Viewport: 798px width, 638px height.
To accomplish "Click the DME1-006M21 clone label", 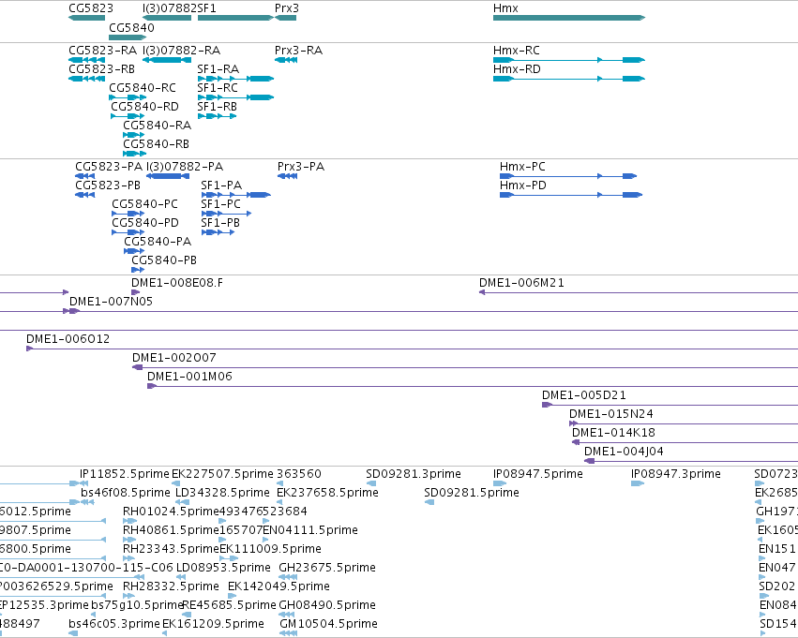I will pyautogui.click(x=521, y=283).
